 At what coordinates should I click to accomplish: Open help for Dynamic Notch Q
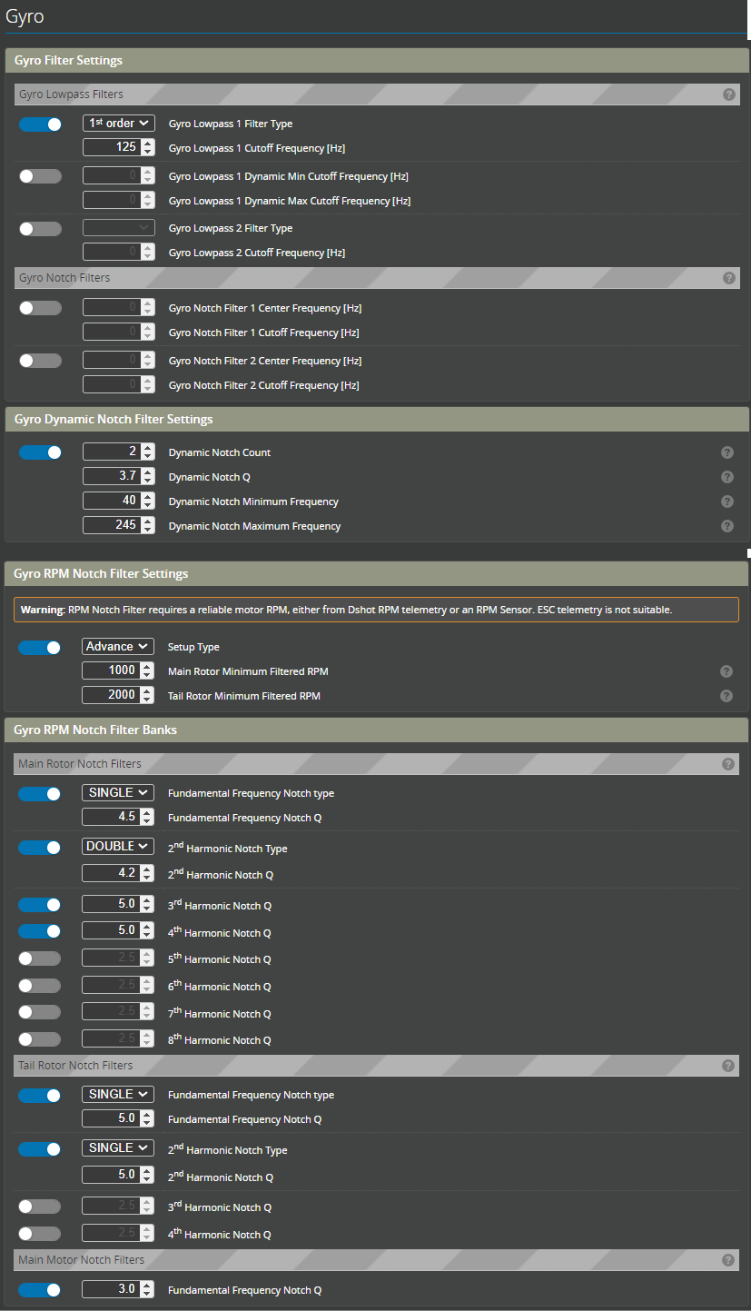point(726,477)
